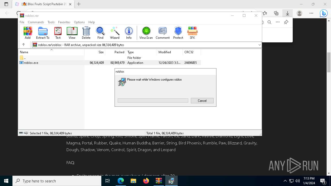Screen dimensions: 331x186
Task: Open Task View on the taskbar
Action: 108,181
